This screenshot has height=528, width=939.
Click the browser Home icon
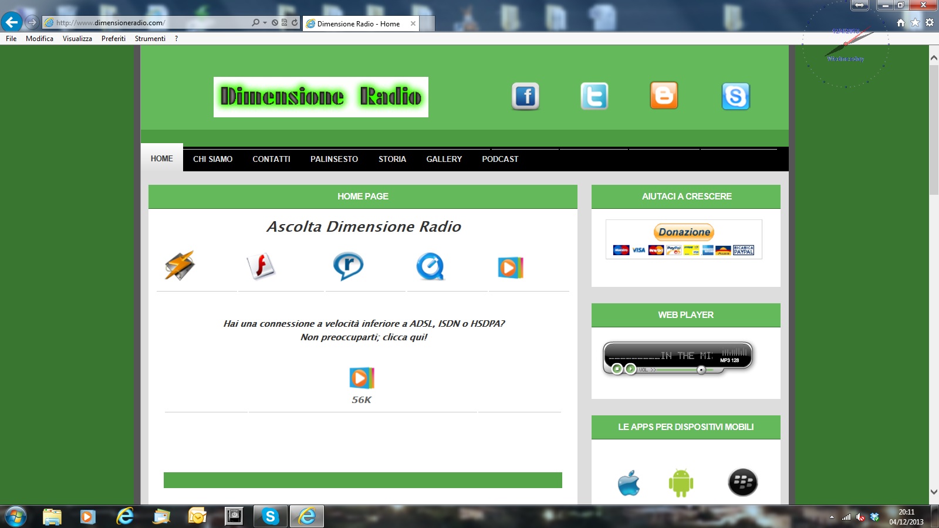901,23
